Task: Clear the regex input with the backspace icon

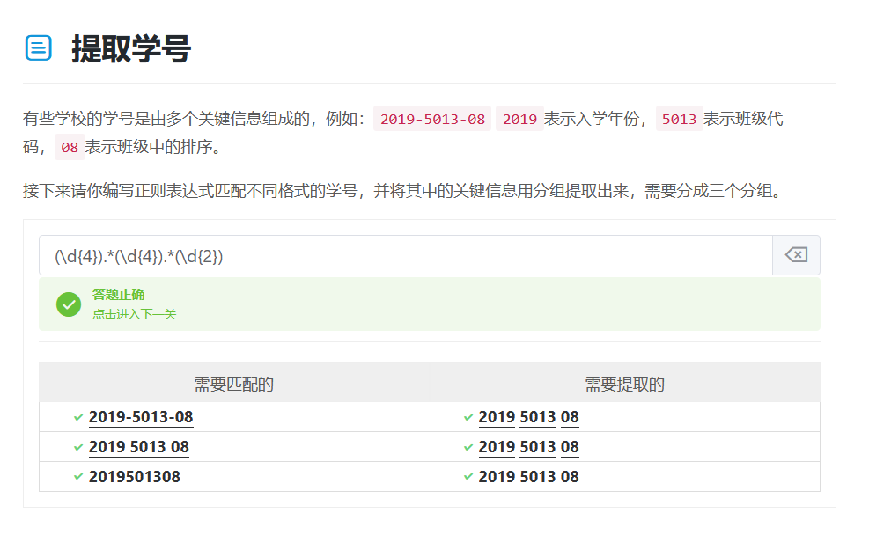Action: pos(795,255)
